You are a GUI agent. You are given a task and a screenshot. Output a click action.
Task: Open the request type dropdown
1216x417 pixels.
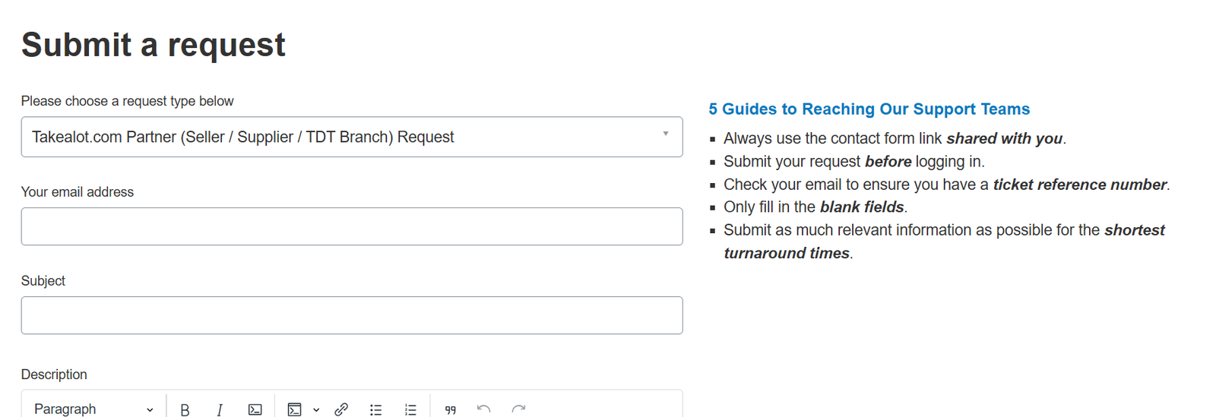click(x=352, y=137)
